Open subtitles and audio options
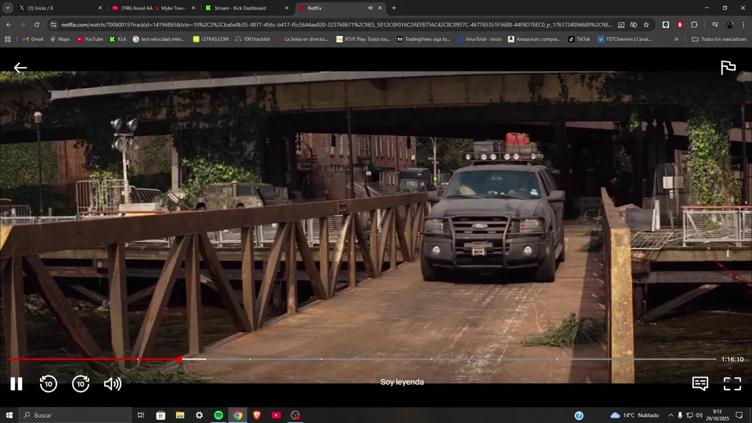 coord(700,384)
